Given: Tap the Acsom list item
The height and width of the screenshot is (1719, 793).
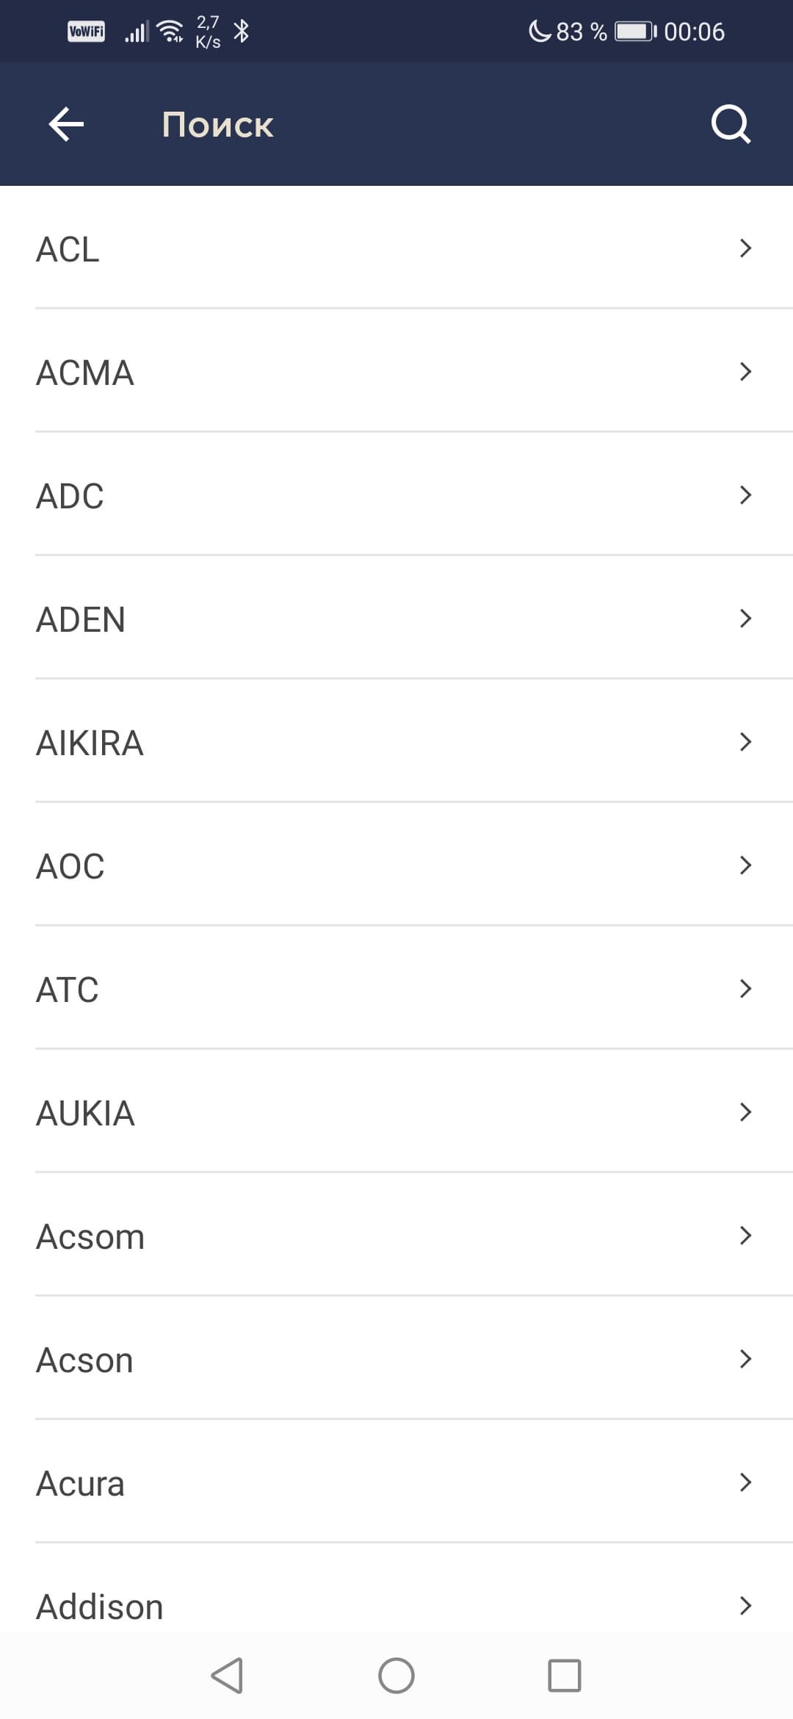Looking at the screenshot, I should pos(90,1236).
